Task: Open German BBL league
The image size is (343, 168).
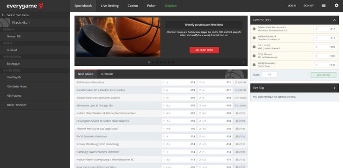Action: pos(35,37)
